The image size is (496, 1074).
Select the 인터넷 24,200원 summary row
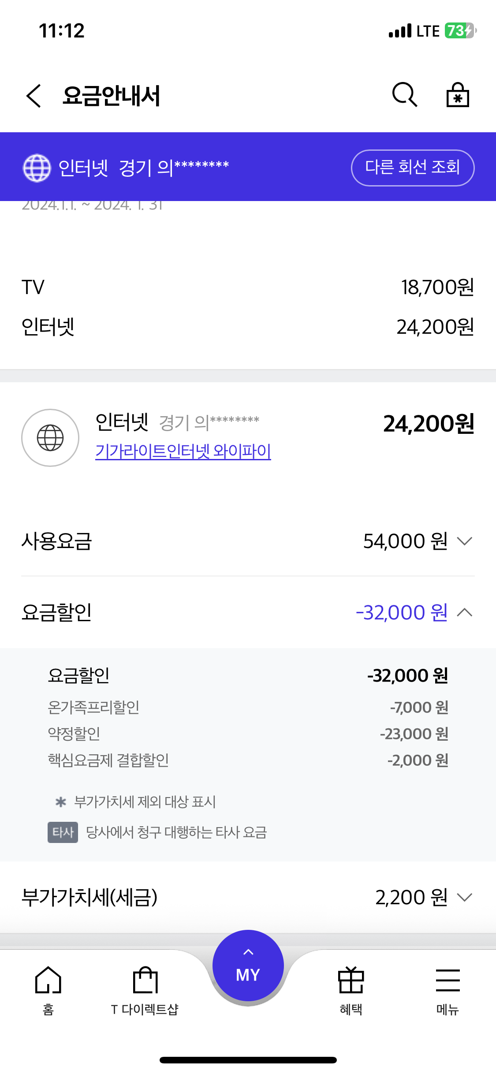pos(248,327)
